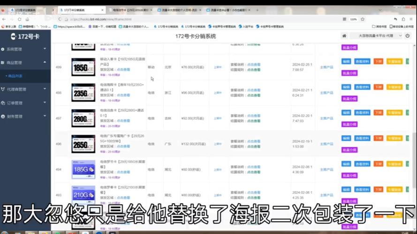Expand the 财务管理 sidebar menu
The width and height of the screenshot is (417, 234).
pos(25,117)
